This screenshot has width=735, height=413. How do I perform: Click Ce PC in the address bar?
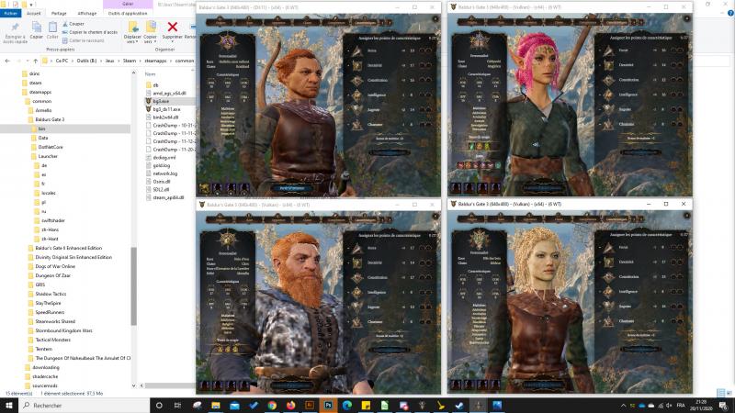click(x=62, y=61)
